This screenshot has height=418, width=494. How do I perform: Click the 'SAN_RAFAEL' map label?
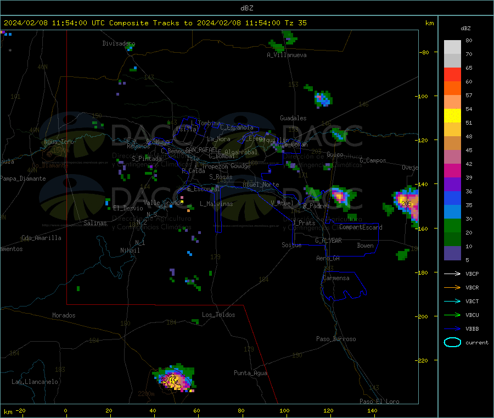click(201, 149)
